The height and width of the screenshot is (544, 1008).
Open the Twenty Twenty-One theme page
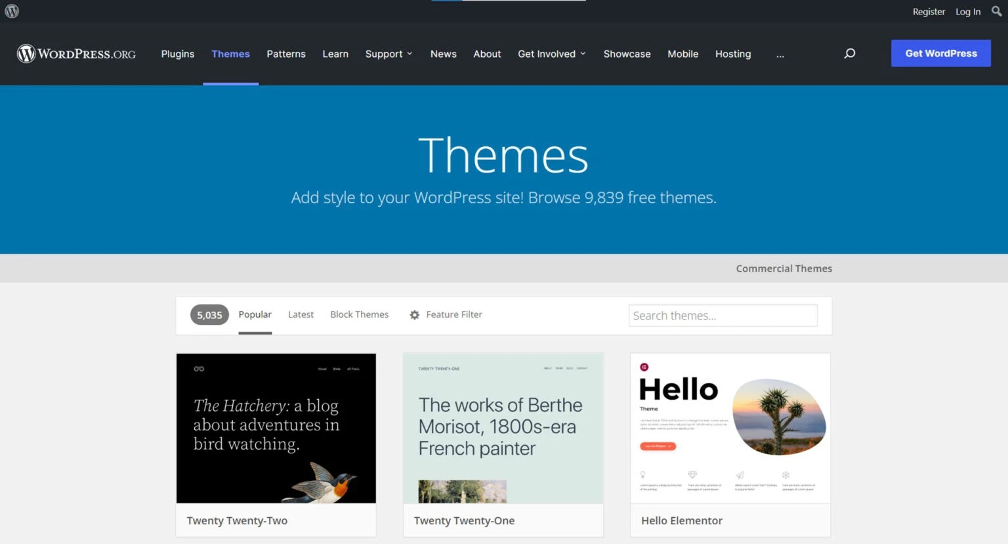pos(463,520)
